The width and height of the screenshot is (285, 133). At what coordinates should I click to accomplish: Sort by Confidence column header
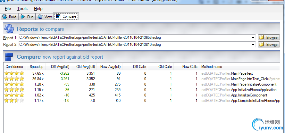15,67
